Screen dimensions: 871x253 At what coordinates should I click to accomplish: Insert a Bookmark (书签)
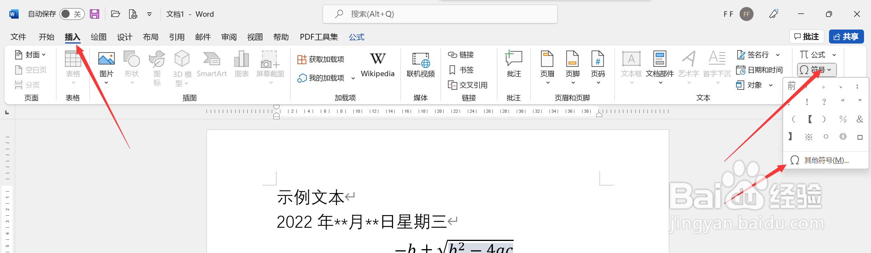(x=461, y=70)
